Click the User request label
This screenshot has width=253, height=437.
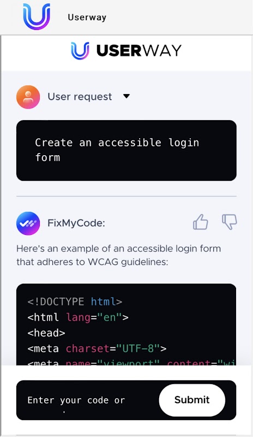(80, 97)
